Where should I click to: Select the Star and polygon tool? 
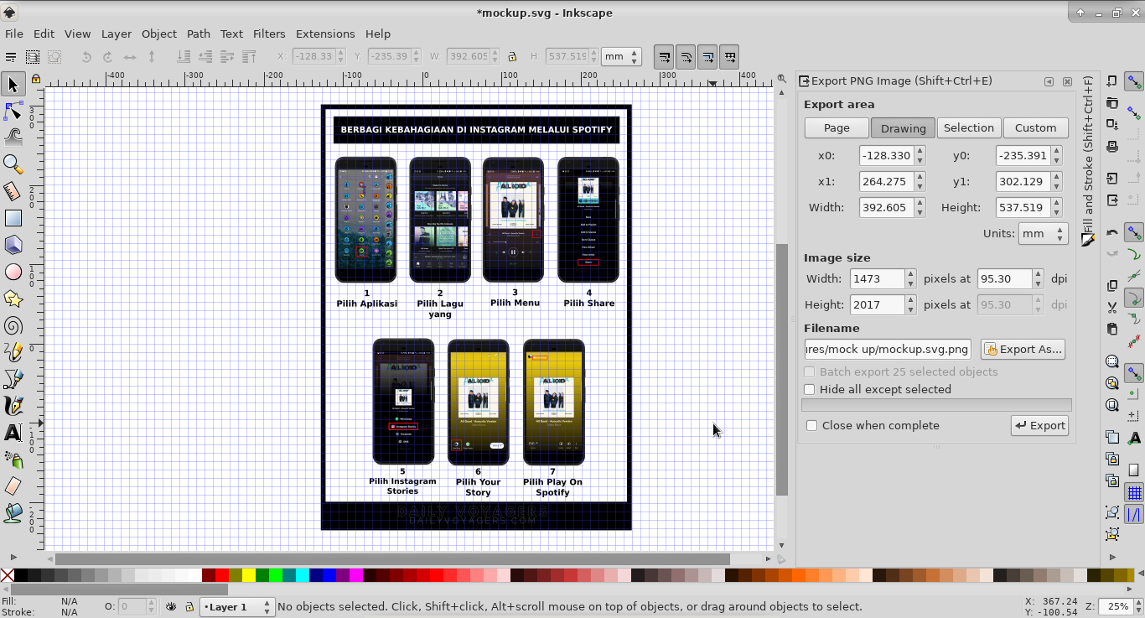[13, 299]
